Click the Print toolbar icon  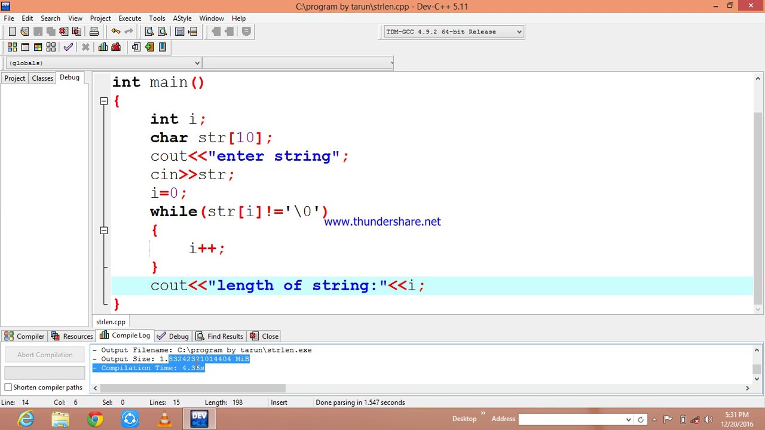[94, 32]
